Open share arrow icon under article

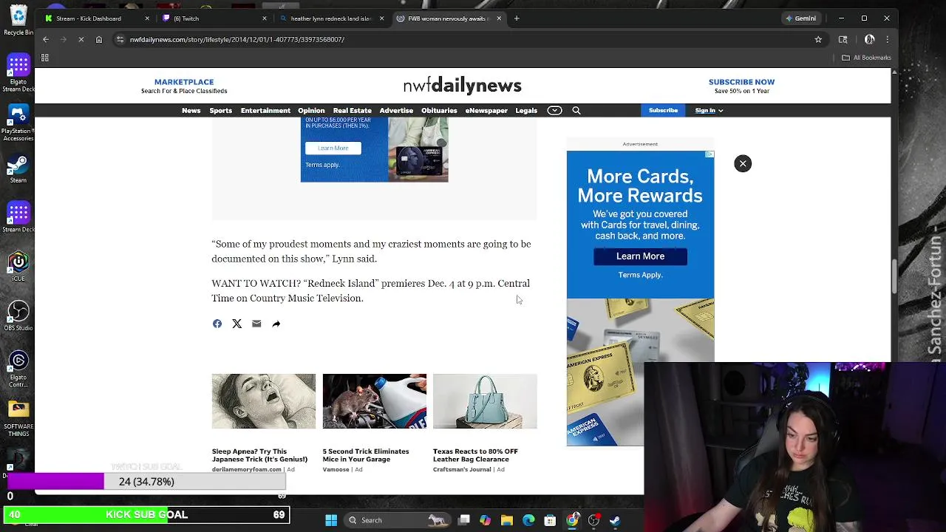click(x=276, y=324)
